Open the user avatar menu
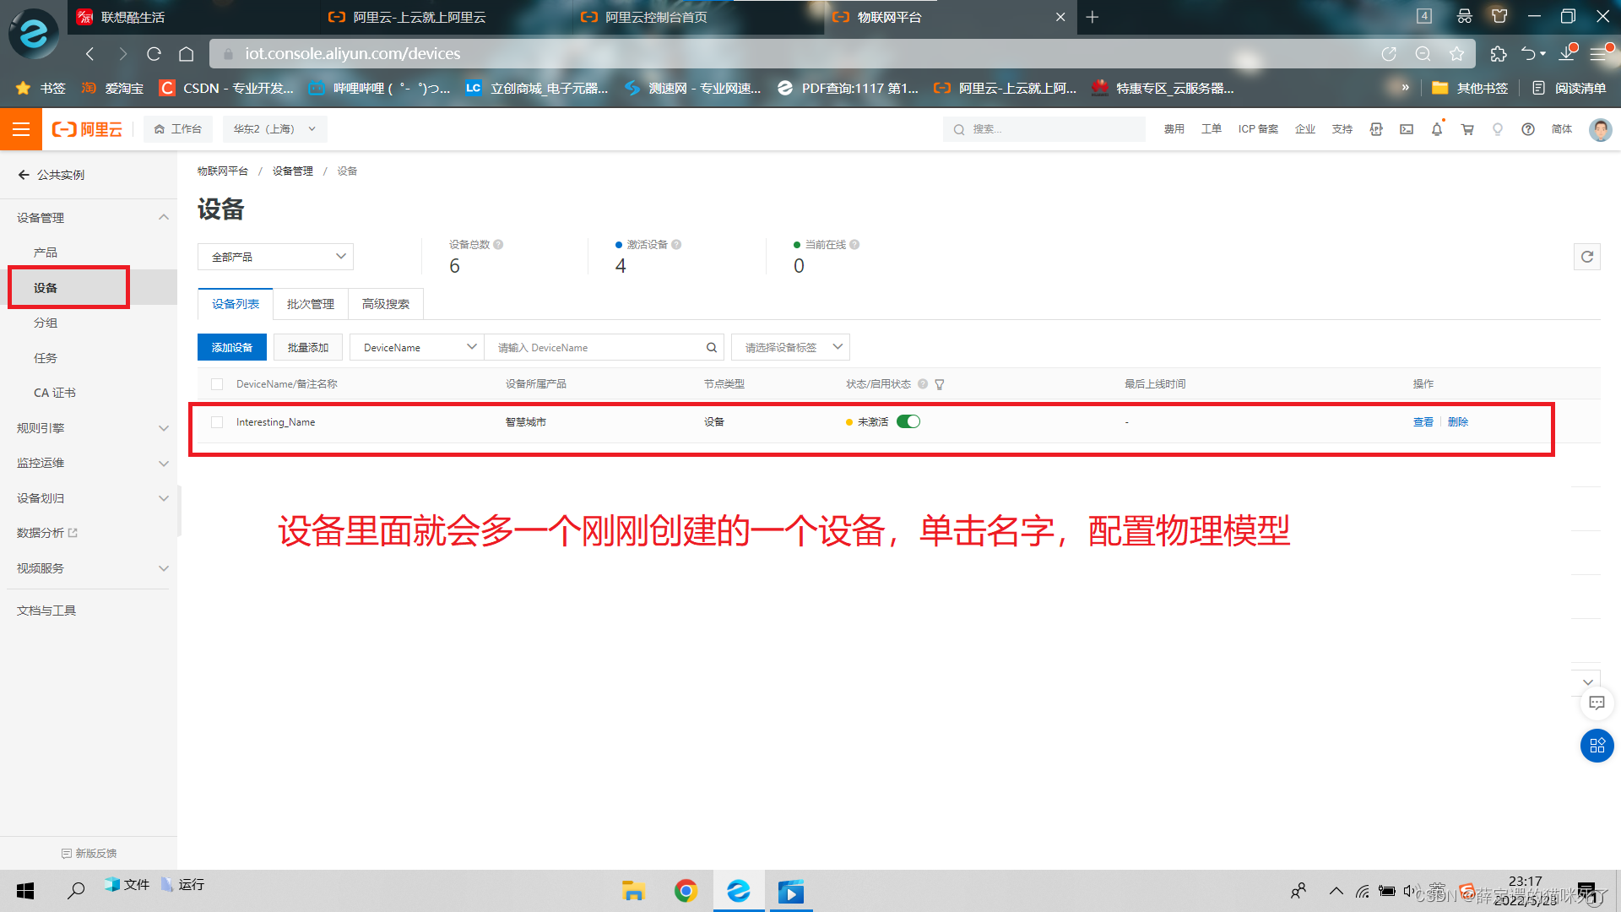 [x=1600, y=129]
